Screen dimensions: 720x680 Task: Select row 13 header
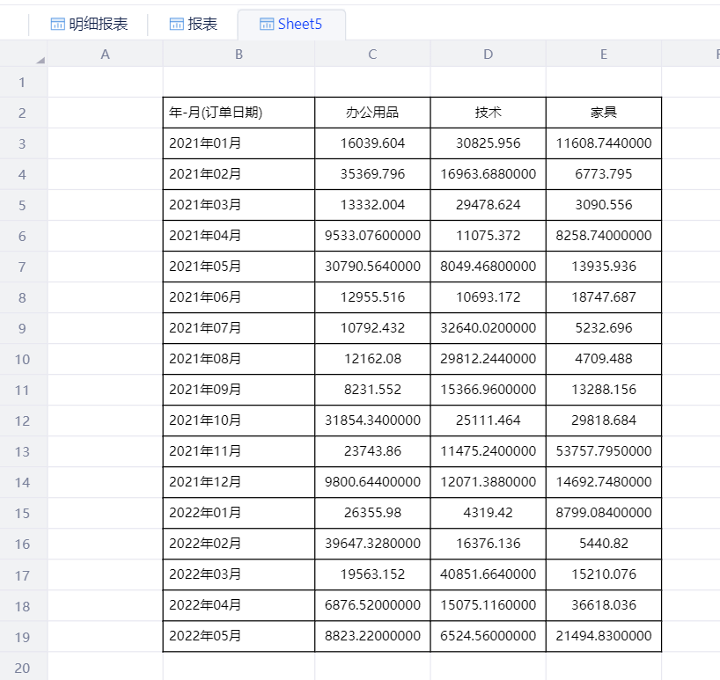click(x=23, y=451)
